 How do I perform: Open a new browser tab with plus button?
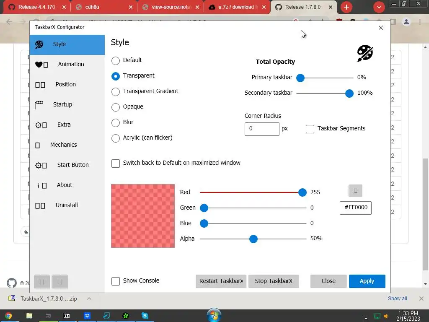point(346,7)
